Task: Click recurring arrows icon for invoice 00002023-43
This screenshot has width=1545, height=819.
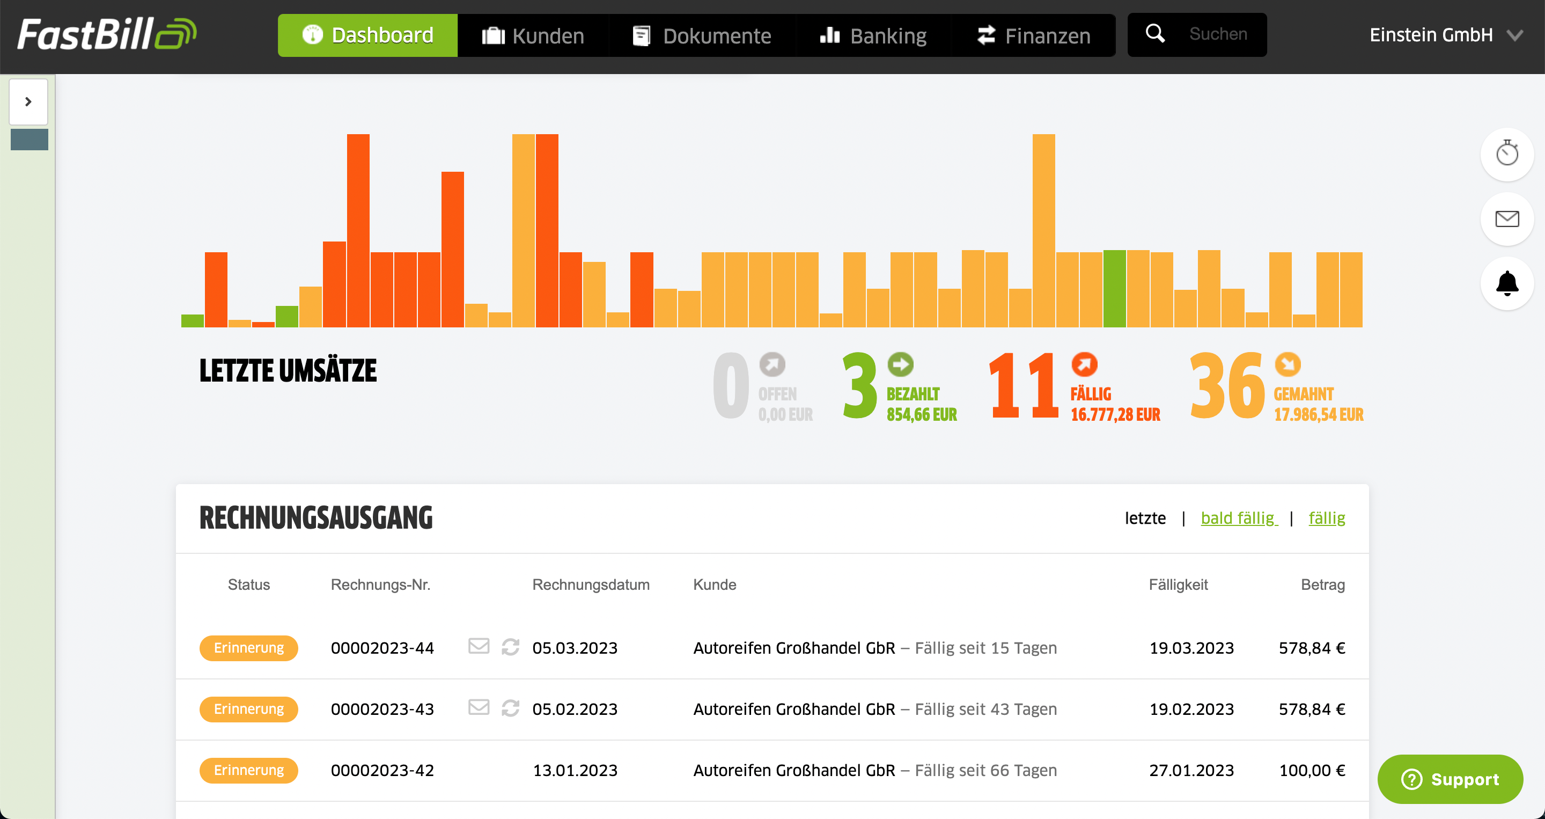Action: click(510, 708)
